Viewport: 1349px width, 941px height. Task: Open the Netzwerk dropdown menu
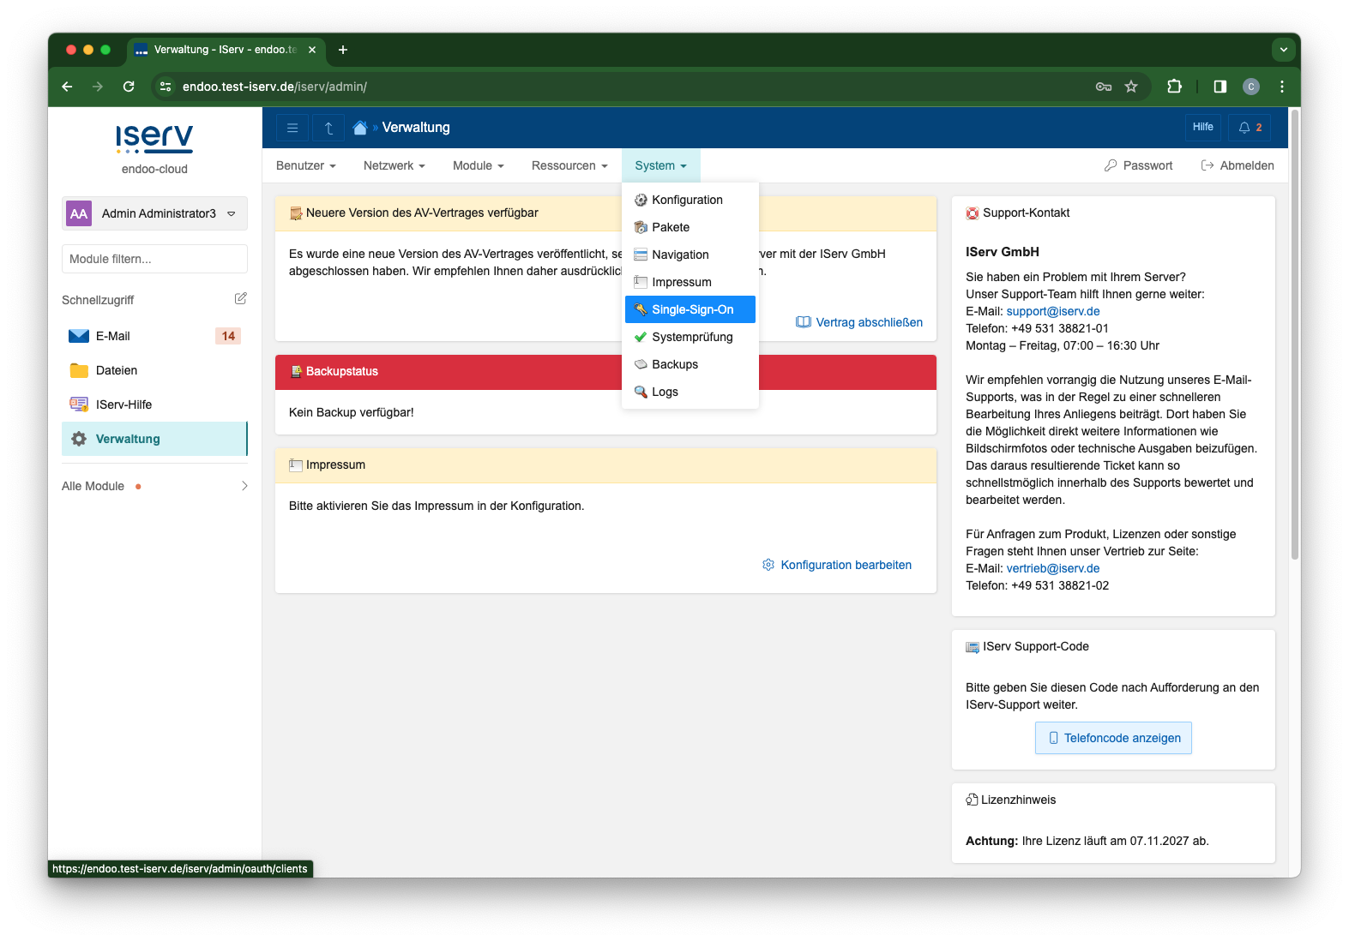[394, 165]
